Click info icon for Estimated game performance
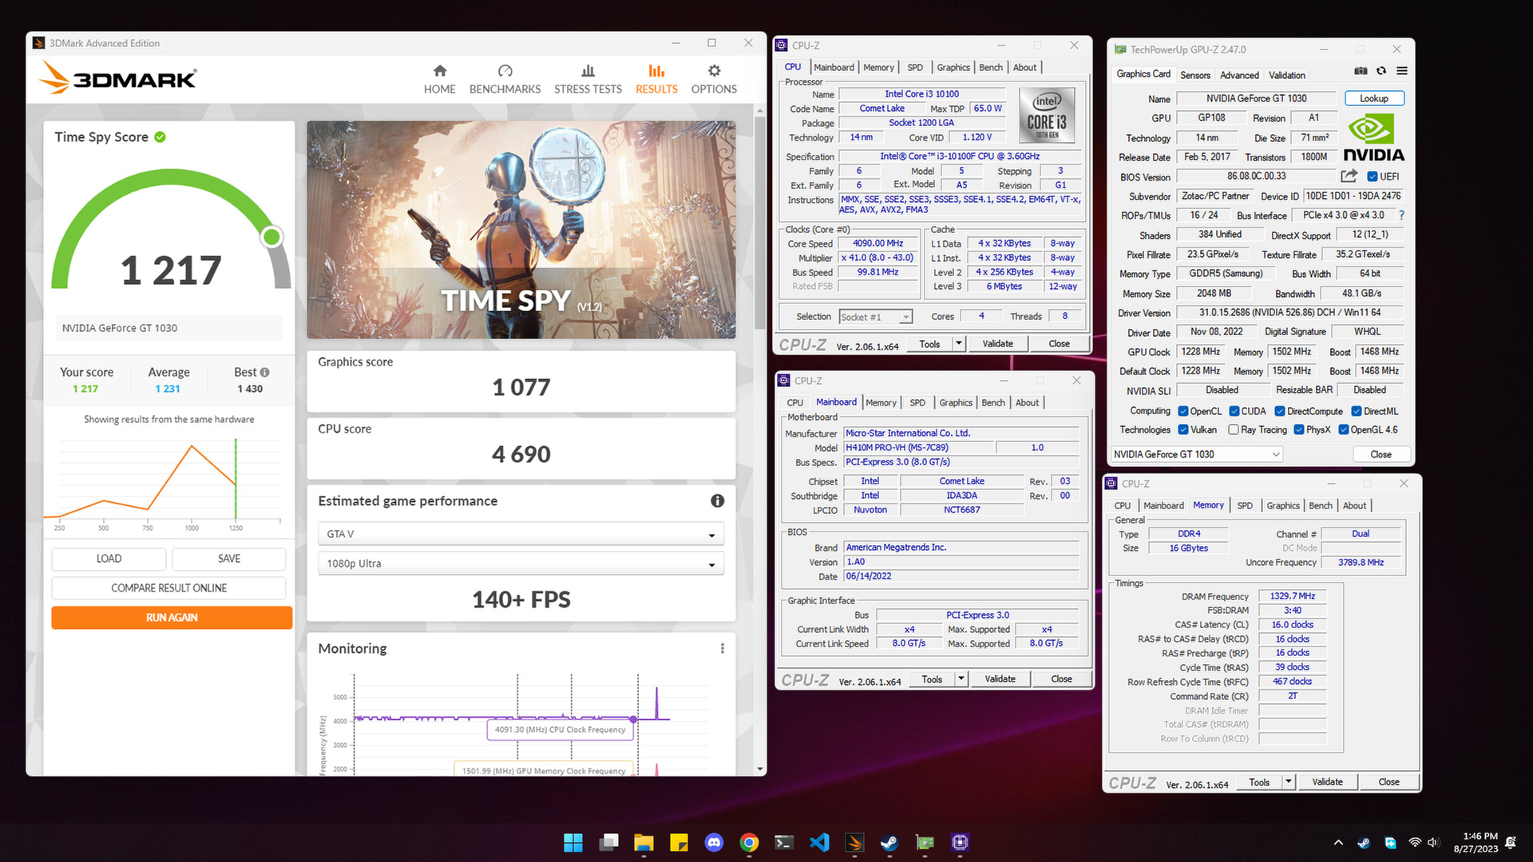Viewport: 1533px width, 862px height. click(717, 500)
